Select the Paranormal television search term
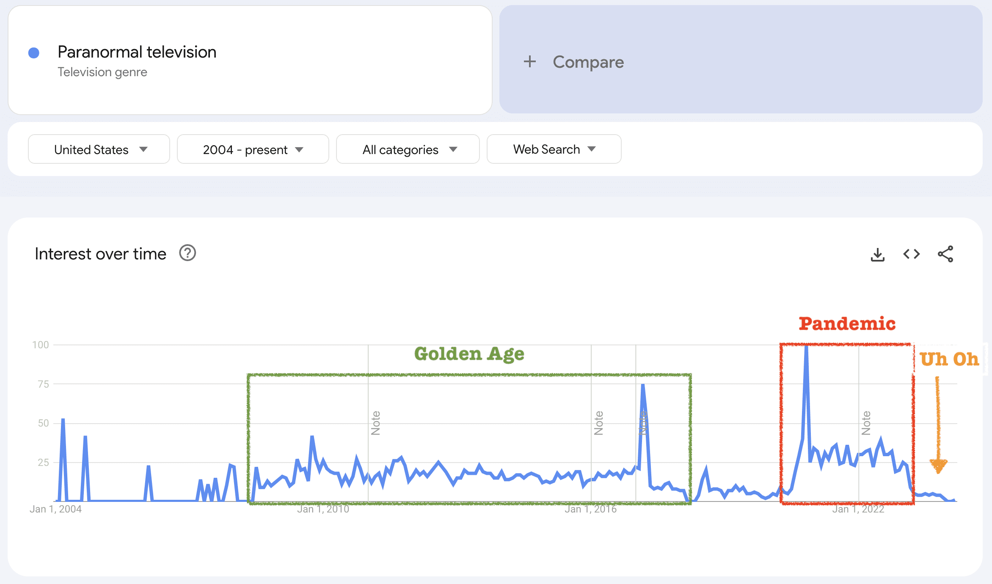Image resolution: width=992 pixels, height=584 pixels. (137, 52)
